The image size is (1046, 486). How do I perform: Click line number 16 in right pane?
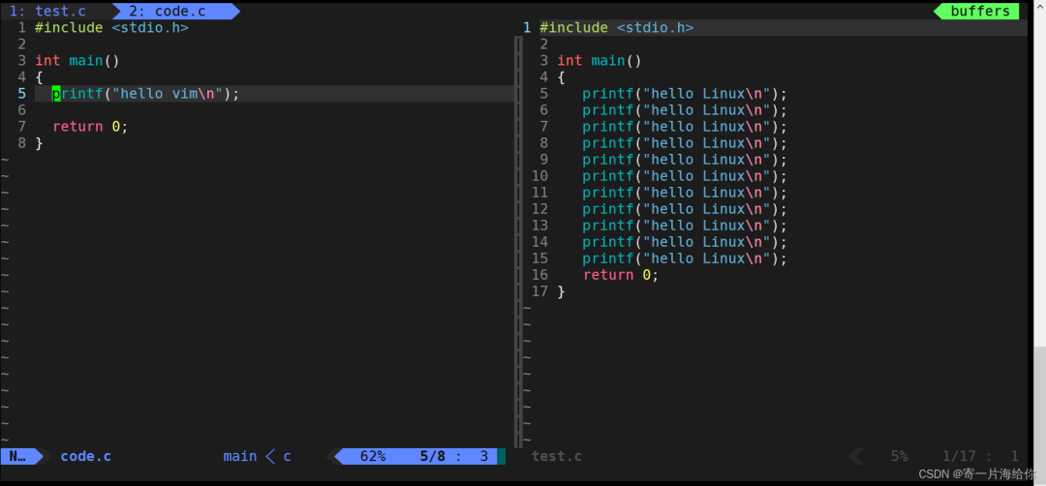[x=539, y=275]
